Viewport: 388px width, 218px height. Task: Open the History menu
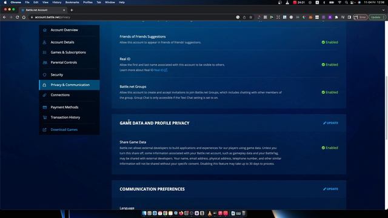56,2
